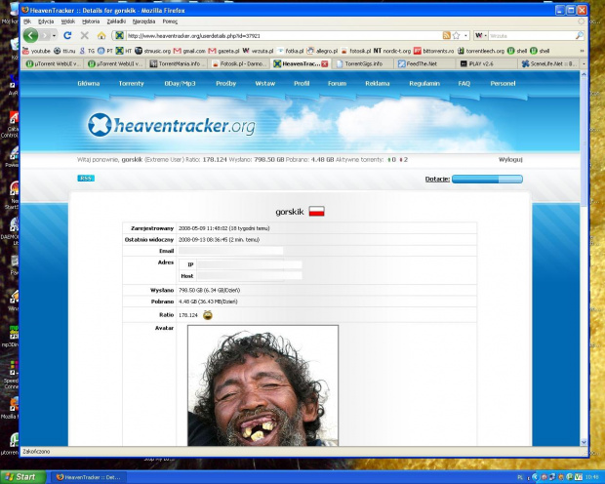This screenshot has width=605, height=484.
Task: Open the fotosik.pl bookmark
Action: 356,51
